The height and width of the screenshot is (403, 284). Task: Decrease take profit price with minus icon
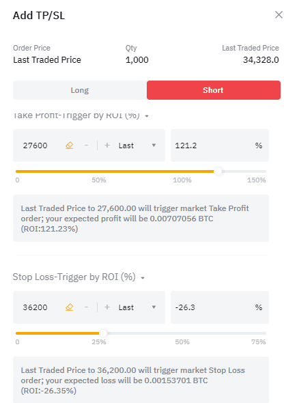(86, 145)
